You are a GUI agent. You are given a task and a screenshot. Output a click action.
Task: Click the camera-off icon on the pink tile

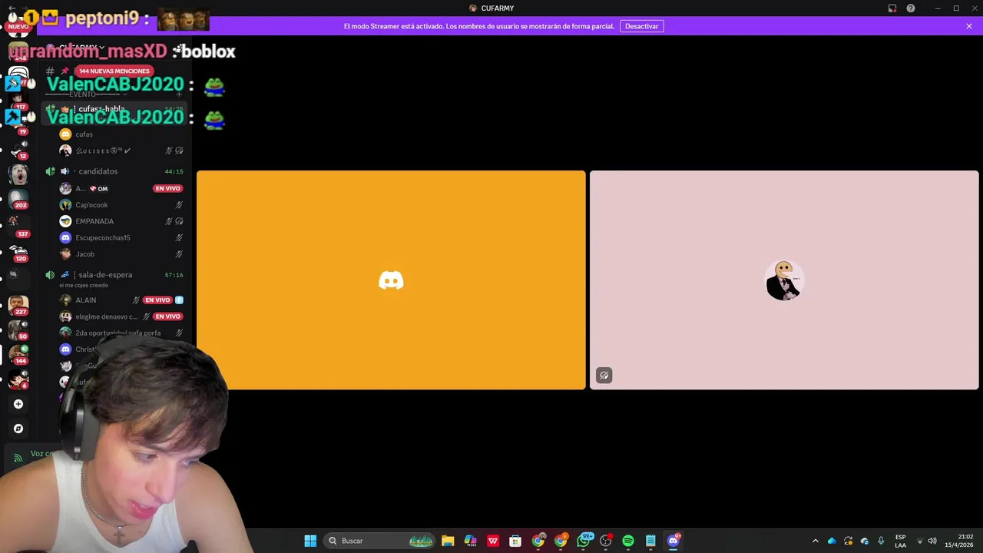[604, 376]
